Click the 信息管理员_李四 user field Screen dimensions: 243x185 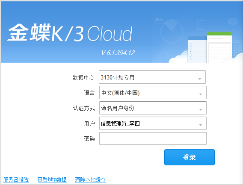[153, 123]
